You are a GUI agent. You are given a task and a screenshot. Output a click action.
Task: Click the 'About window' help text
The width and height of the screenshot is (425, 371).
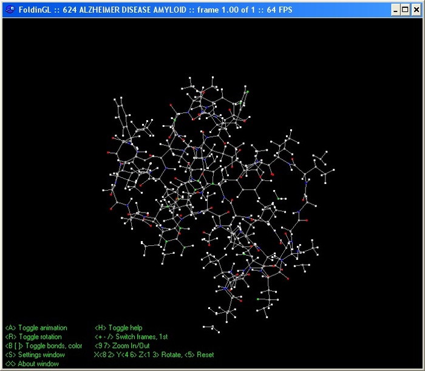coord(38,364)
